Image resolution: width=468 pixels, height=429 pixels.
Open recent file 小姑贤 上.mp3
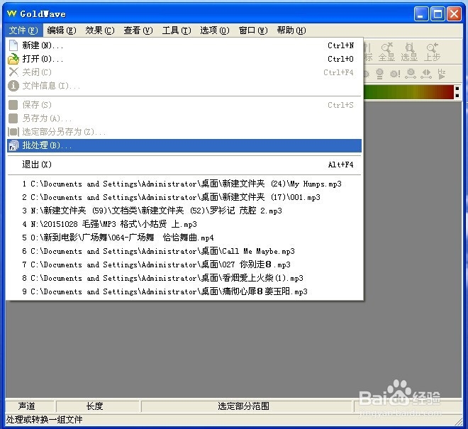coord(184,224)
